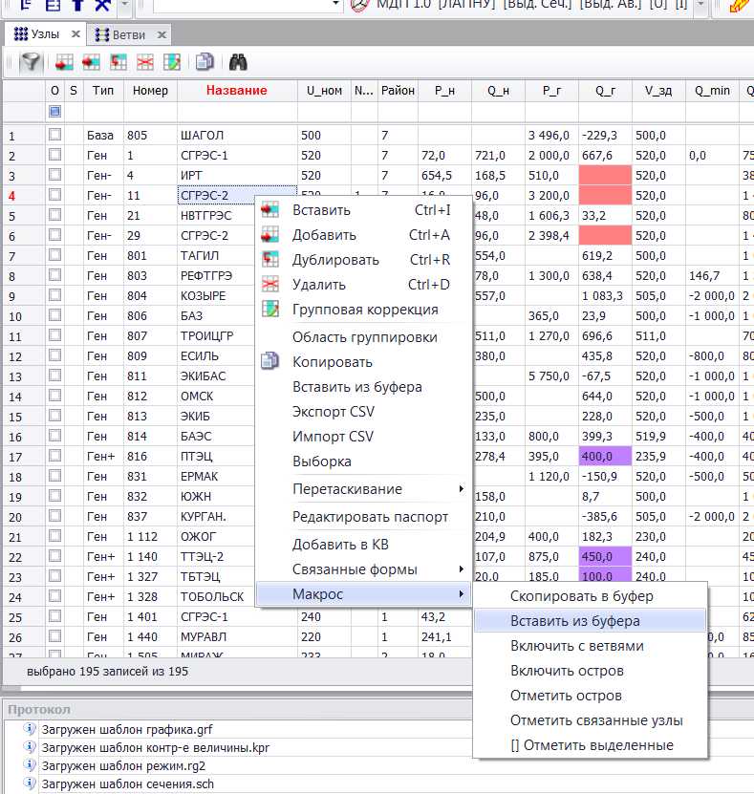Close the Ветви tab
The width and height of the screenshot is (754, 794).
[x=162, y=34]
